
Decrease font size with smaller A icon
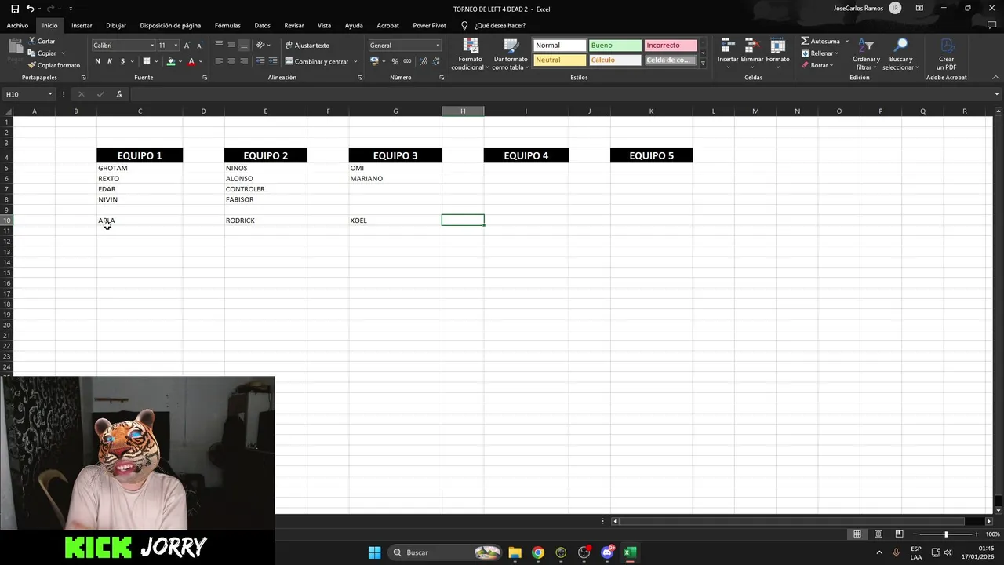tap(199, 46)
